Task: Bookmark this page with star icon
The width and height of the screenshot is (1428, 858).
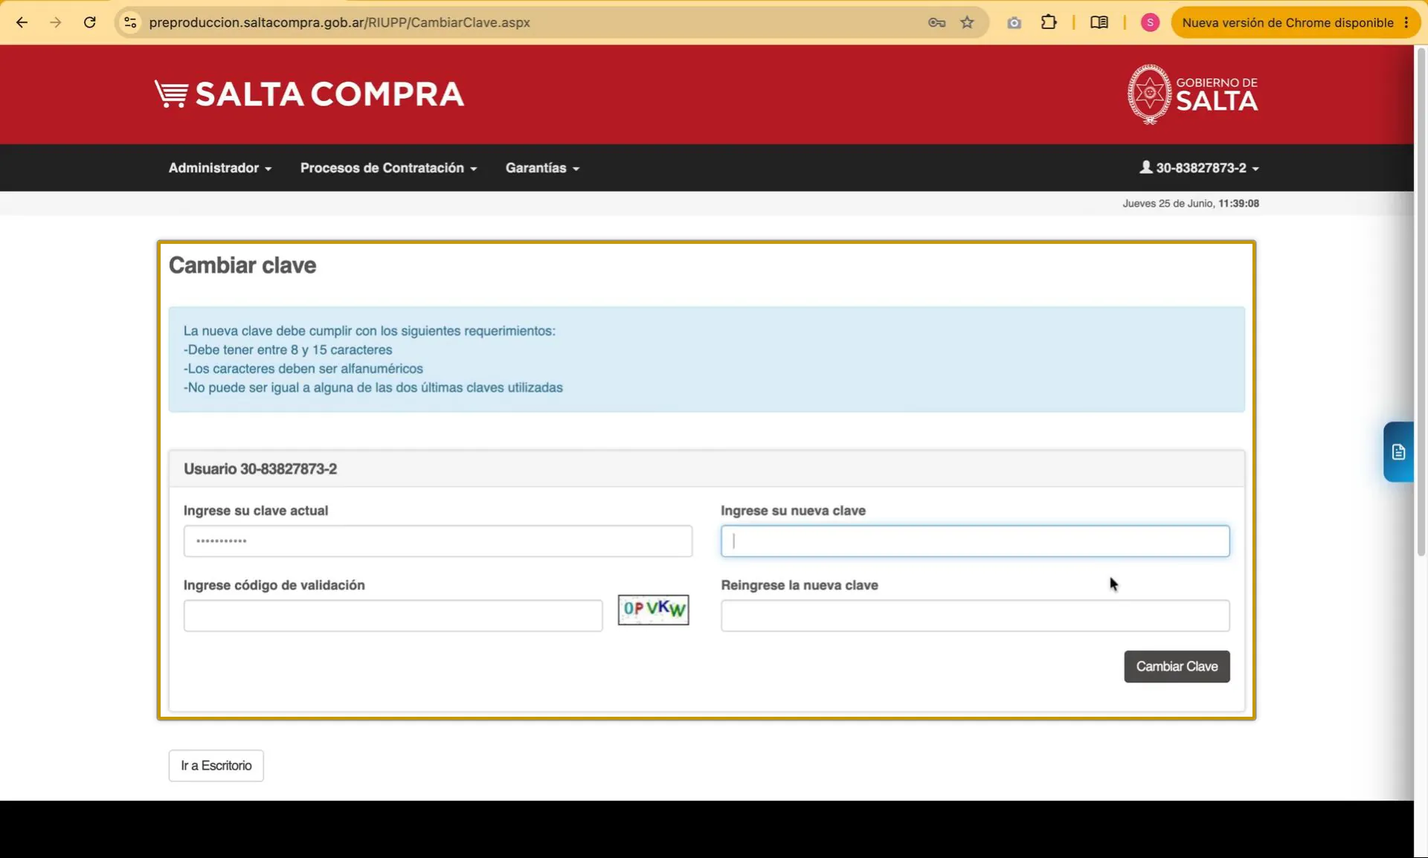Action: coord(967,22)
